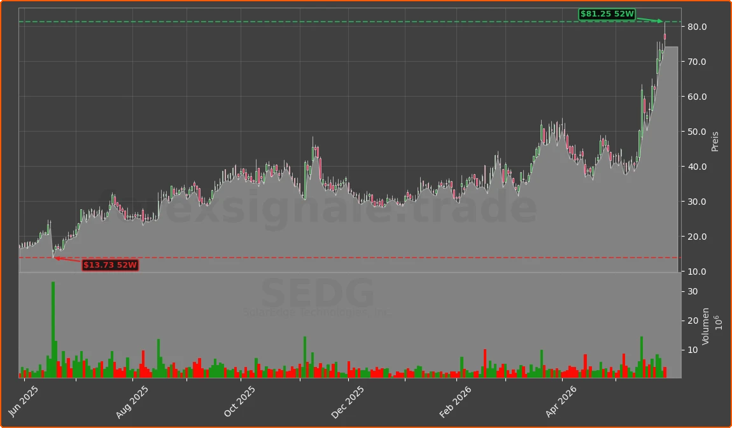Click the 20.0 price axis value

[697, 237]
